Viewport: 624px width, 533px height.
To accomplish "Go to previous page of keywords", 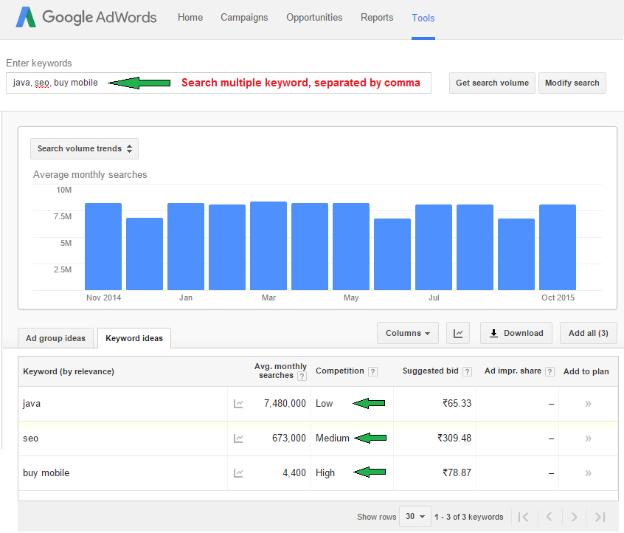I will [x=550, y=517].
